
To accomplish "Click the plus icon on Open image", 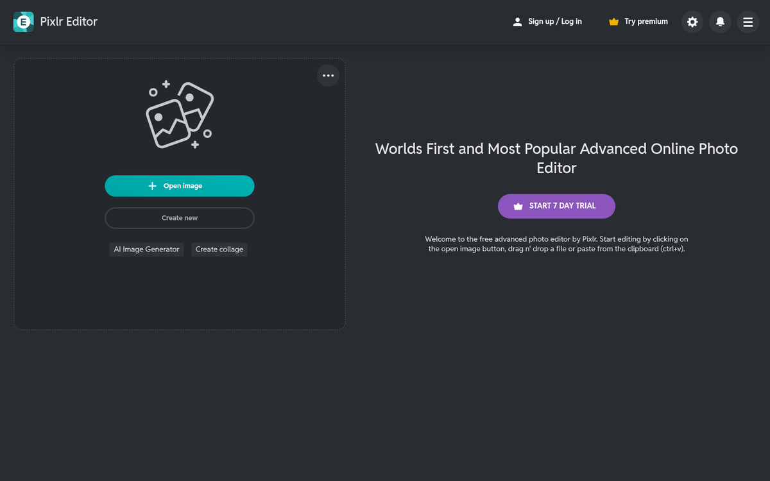I will pos(152,186).
